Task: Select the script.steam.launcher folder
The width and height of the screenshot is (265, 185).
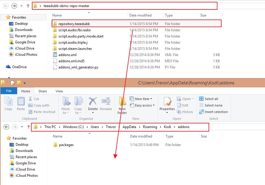Action: click(x=136, y=49)
